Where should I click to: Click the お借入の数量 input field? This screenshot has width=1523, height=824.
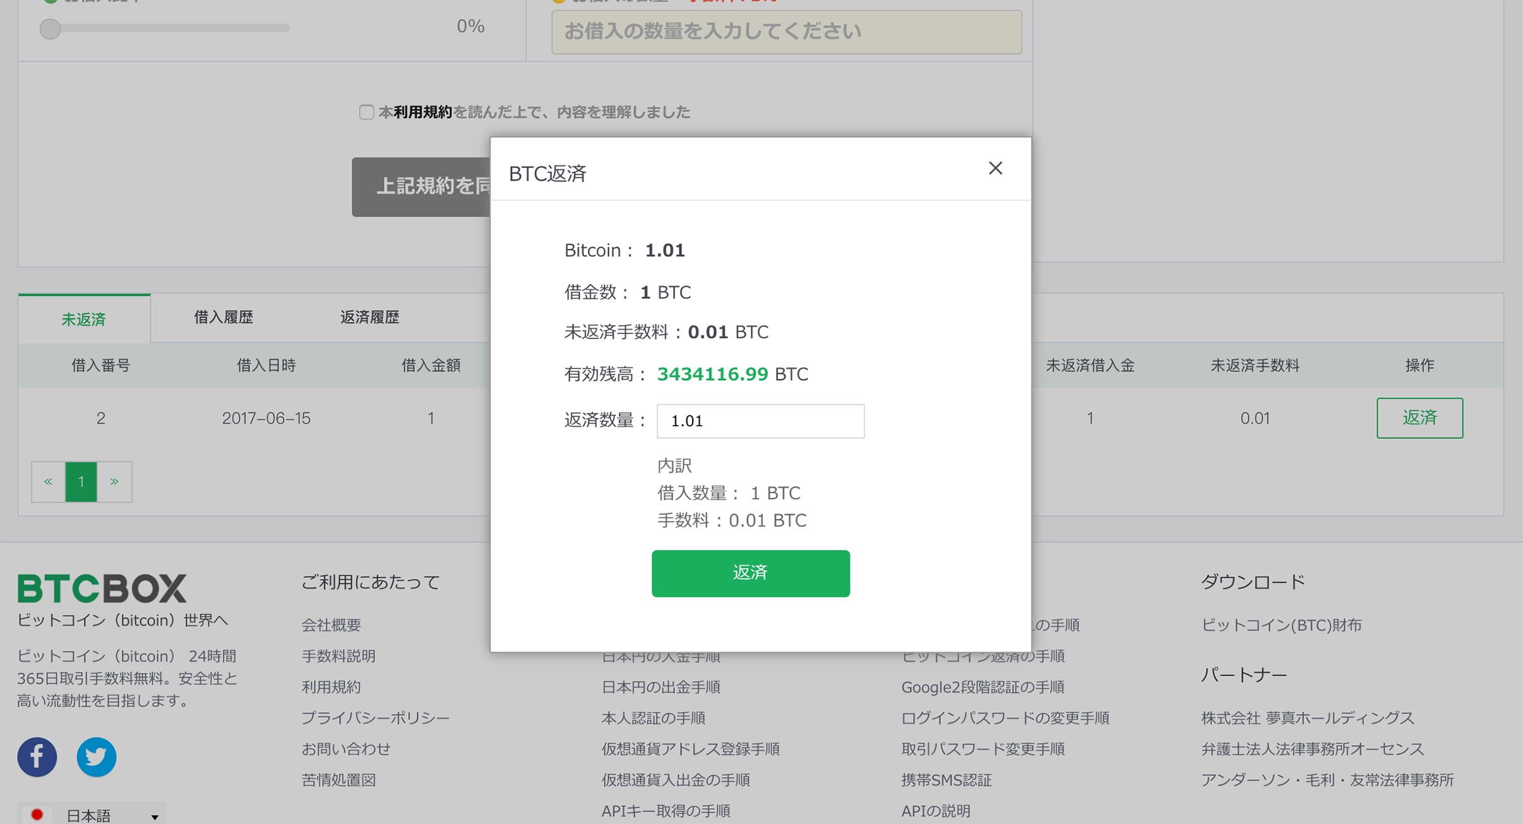coord(787,32)
